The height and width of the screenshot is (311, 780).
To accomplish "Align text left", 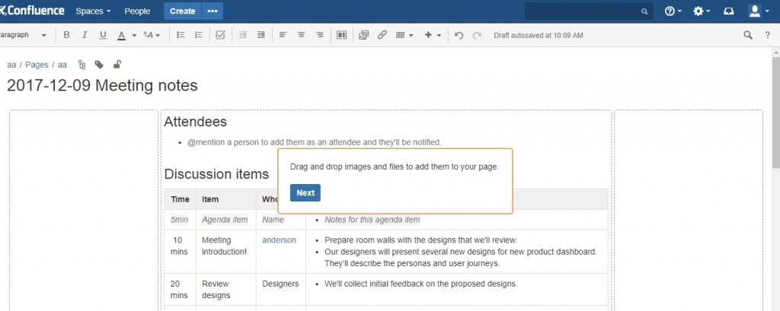I will click(283, 35).
